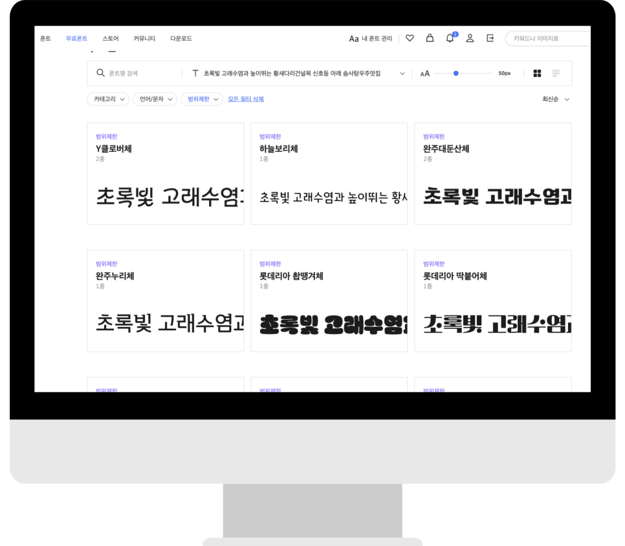Viewport: 625px width, 546px height.
Task: Click the T preview text icon
Action: pos(195,74)
